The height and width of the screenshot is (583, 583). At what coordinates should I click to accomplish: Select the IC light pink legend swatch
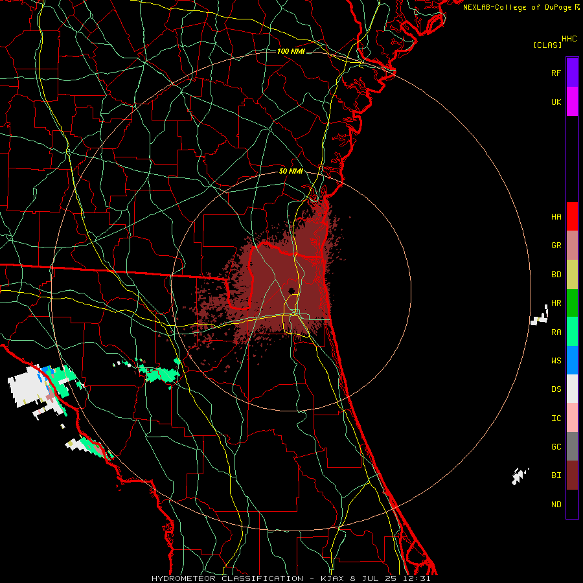[572, 418]
